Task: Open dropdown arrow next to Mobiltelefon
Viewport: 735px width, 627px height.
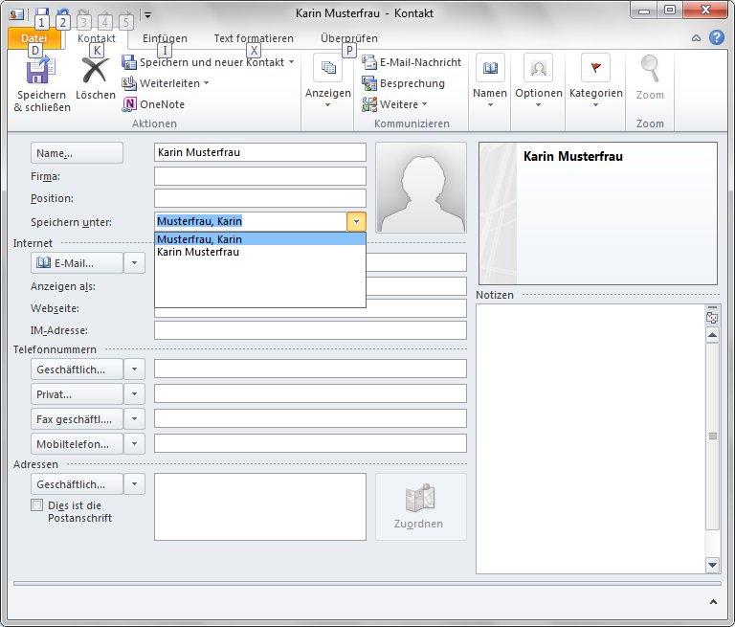Action: pos(135,443)
